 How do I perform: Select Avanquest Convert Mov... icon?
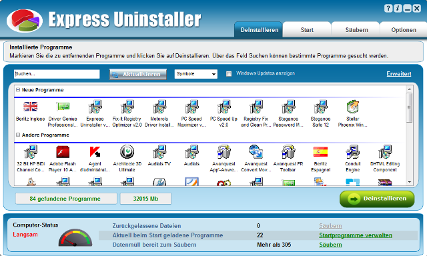[x=256, y=152]
